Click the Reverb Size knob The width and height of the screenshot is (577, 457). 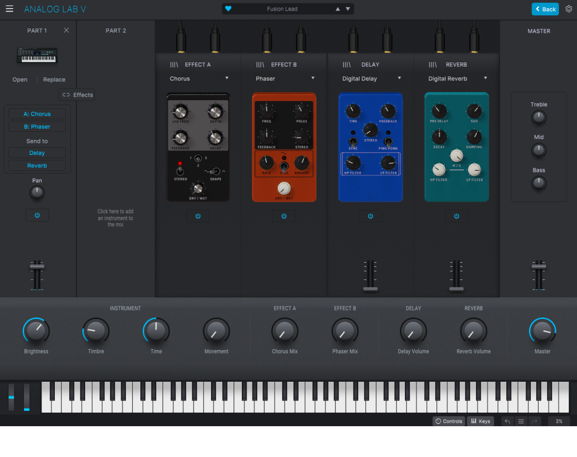coord(474,111)
